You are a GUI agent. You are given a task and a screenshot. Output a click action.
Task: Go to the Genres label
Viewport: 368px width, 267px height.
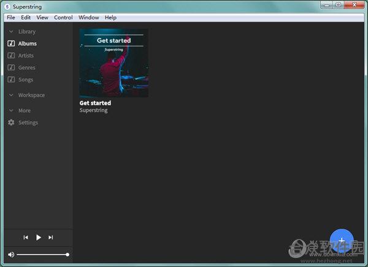tap(27, 68)
